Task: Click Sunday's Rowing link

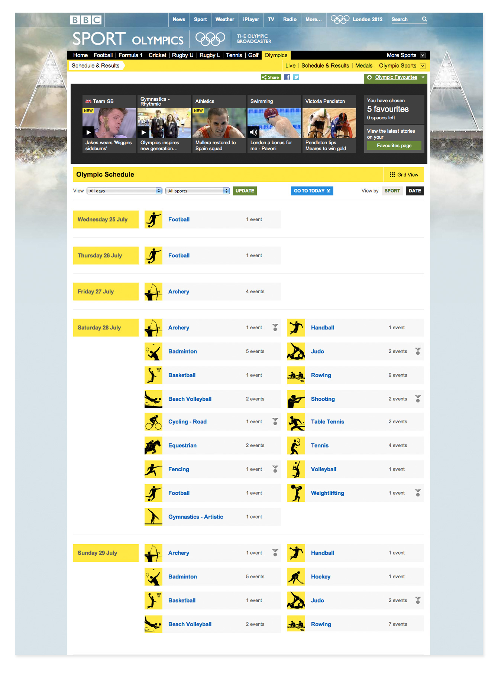Action: click(321, 624)
